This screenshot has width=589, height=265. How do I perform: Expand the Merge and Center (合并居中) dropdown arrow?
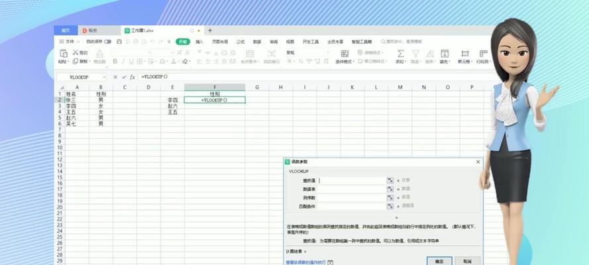pyautogui.click(x=259, y=62)
